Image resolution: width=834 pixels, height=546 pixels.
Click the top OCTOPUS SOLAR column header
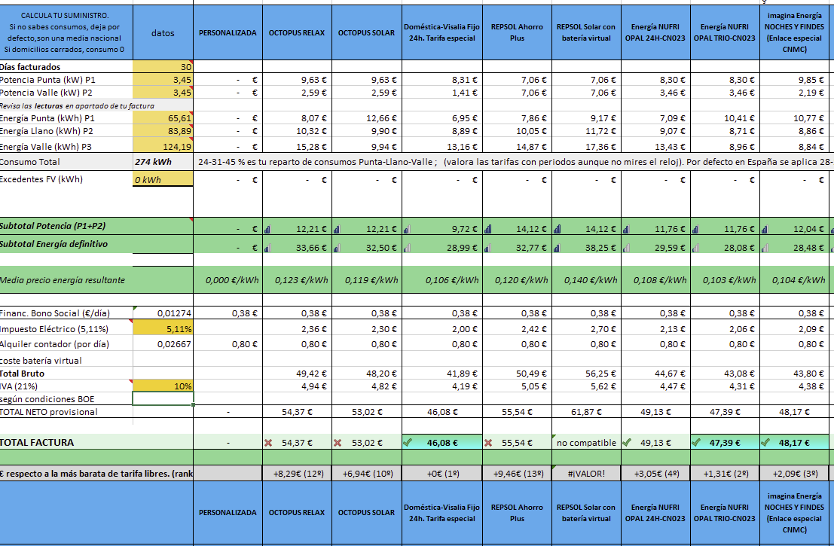click(366, 32)
